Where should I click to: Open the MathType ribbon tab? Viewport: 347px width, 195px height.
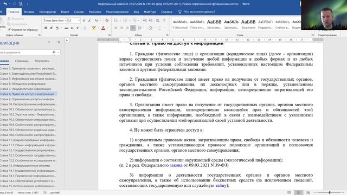point(150,12)
